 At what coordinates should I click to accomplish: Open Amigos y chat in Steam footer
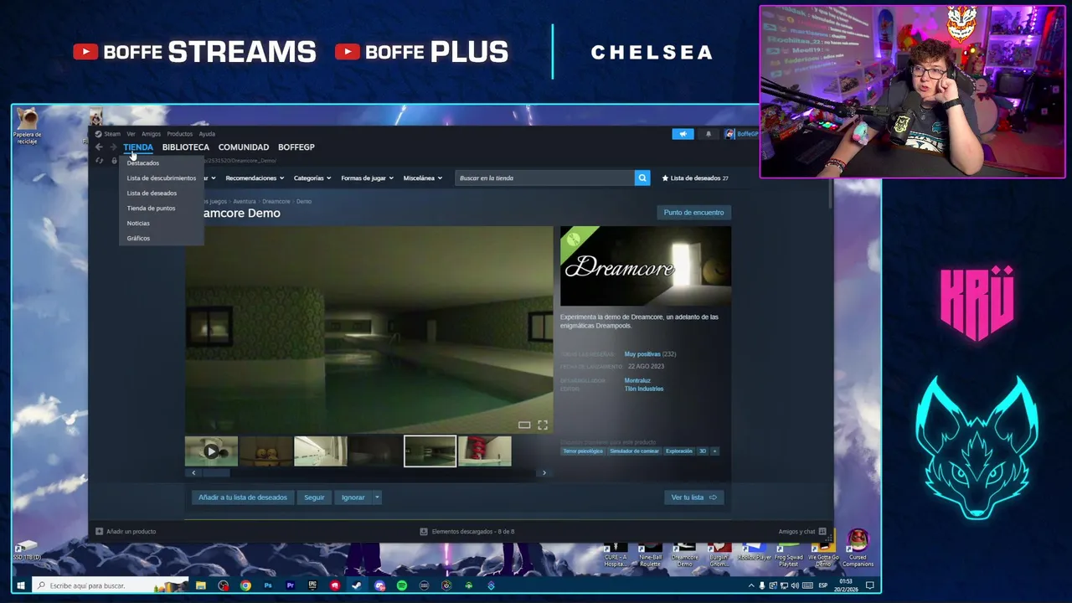(802, 531)
